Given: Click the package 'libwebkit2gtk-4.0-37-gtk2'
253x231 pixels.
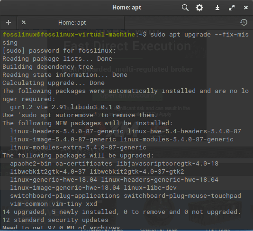Looking at the screenshot, I should [x=137, y=172].
